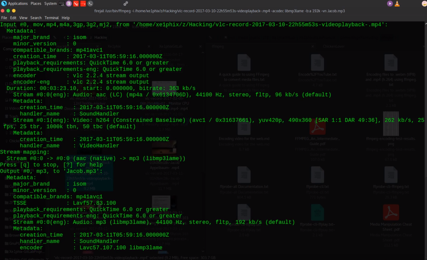
Task: Open the Terminal menu in the terminal window
Action: (51, 18)
